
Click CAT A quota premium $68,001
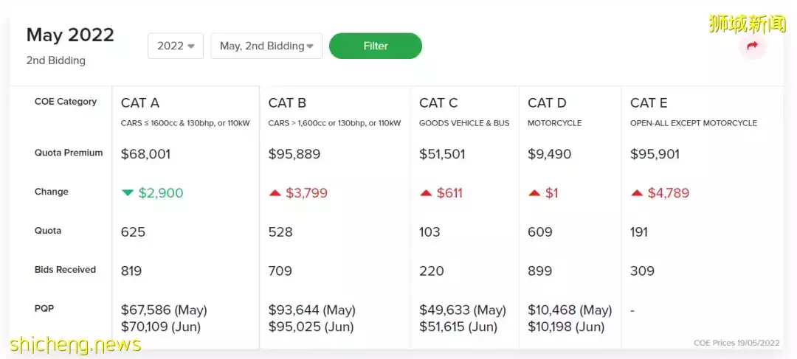[x=145, y=154]
